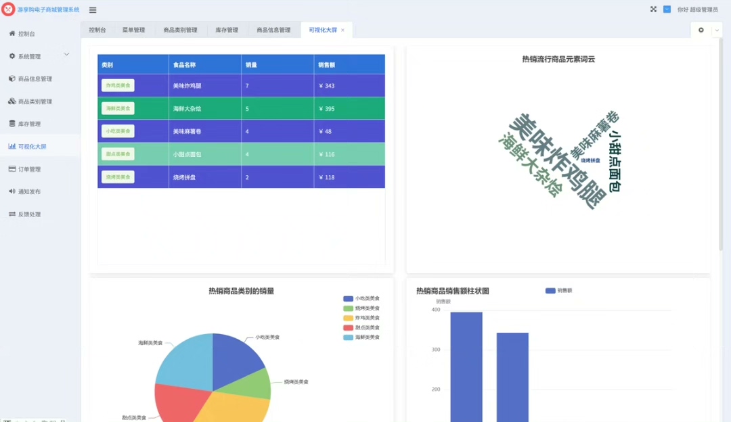The width and height of the screenshot is (731, 422).
Task: Click the ¥ 395 sales amount cell
Action: point(350,108)
